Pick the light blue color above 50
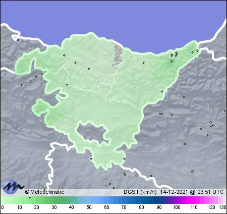The height and width of the screenshot is (214, 227). tap(89, 200)
